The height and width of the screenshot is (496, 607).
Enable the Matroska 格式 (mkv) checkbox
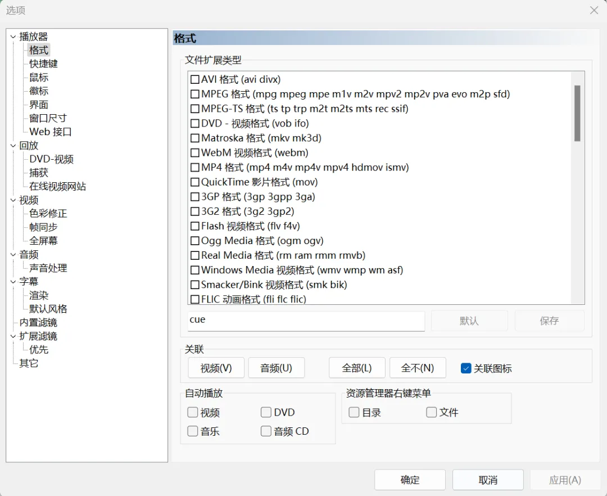click(195, 138)
